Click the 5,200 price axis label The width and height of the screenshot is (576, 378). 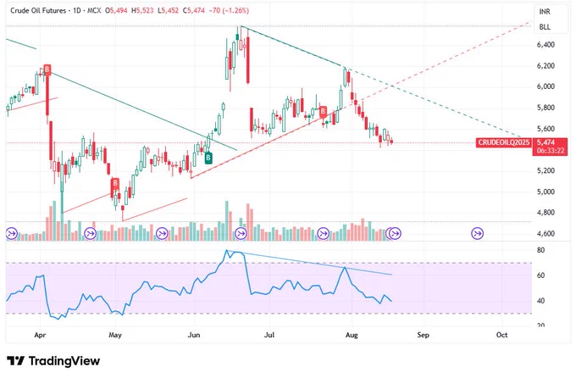(546, 170)
